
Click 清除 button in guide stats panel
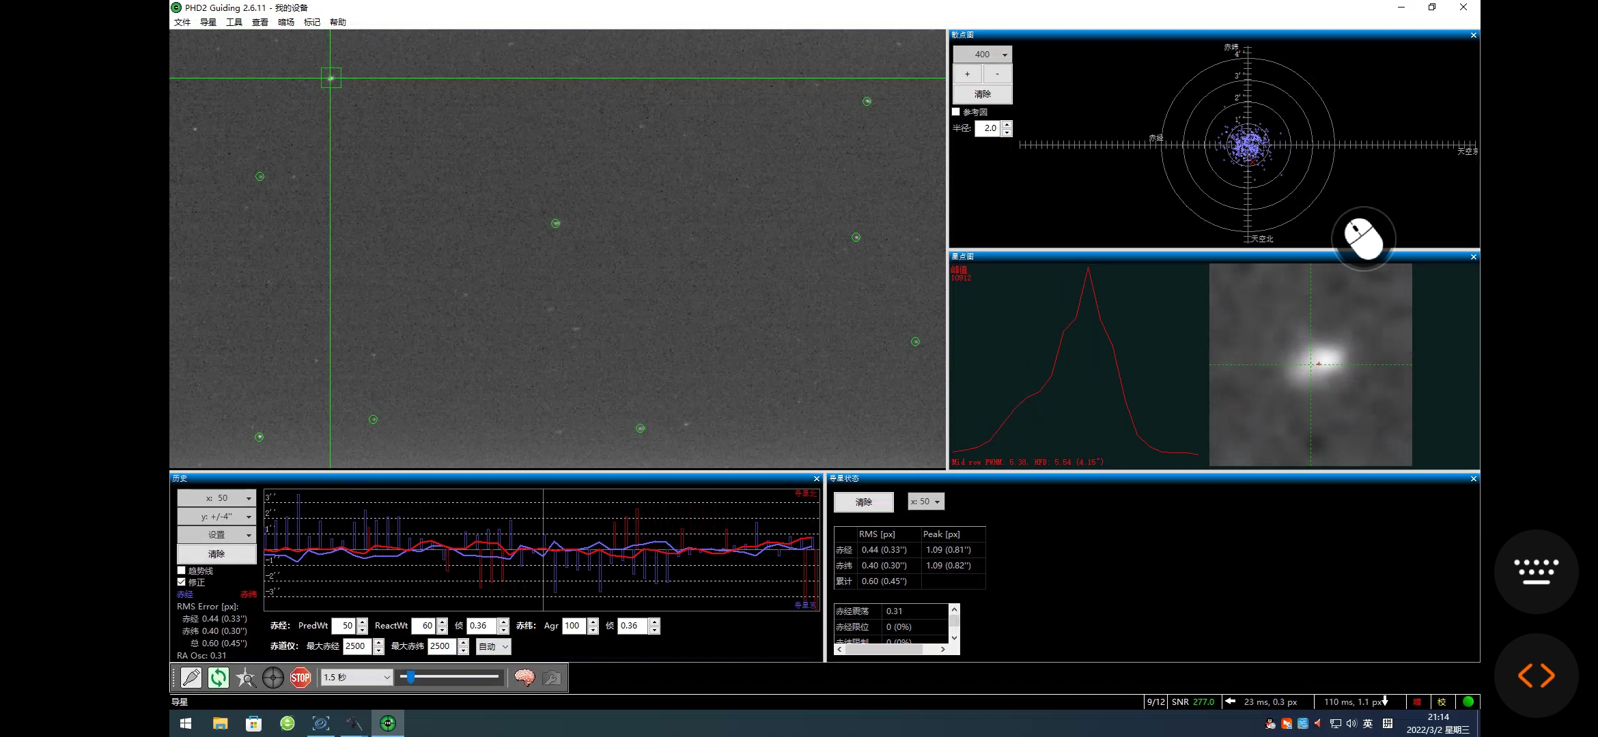tap(864, 502)
